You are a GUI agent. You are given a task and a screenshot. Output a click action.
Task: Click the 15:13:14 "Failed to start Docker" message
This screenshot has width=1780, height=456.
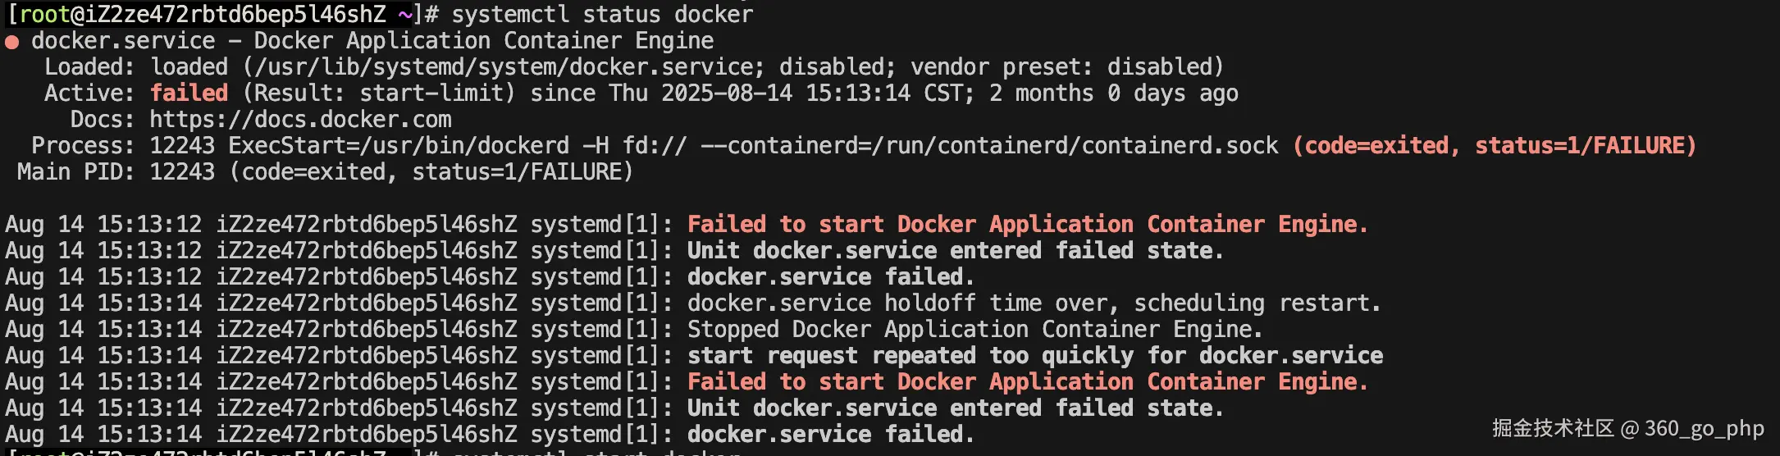click(x=1027, y=382)
